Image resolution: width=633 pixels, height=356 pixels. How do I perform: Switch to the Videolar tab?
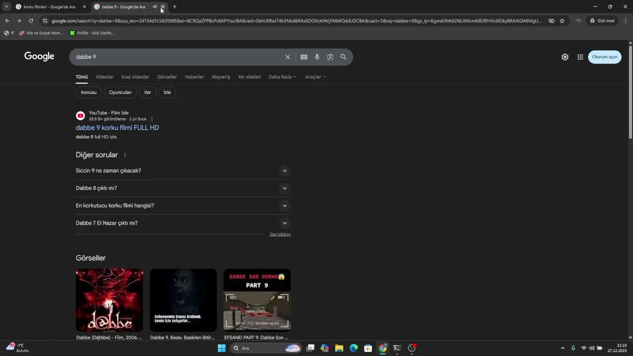click(104, 77)
